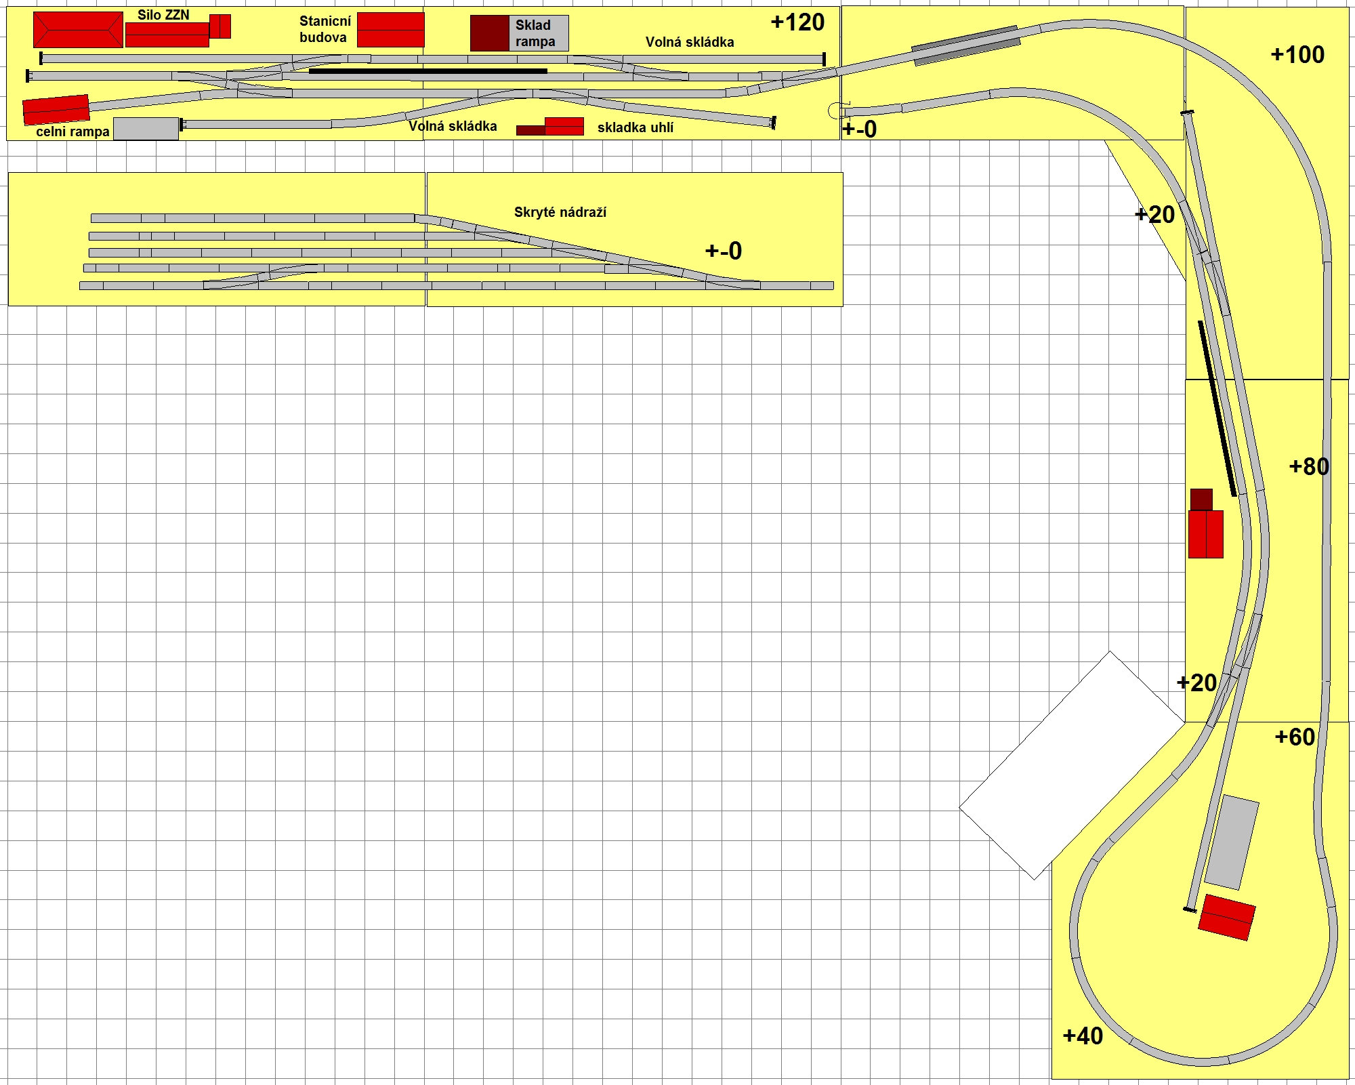Select the tilted grey platform near loop
Screen dimensions: 1355x1085
1232,842
